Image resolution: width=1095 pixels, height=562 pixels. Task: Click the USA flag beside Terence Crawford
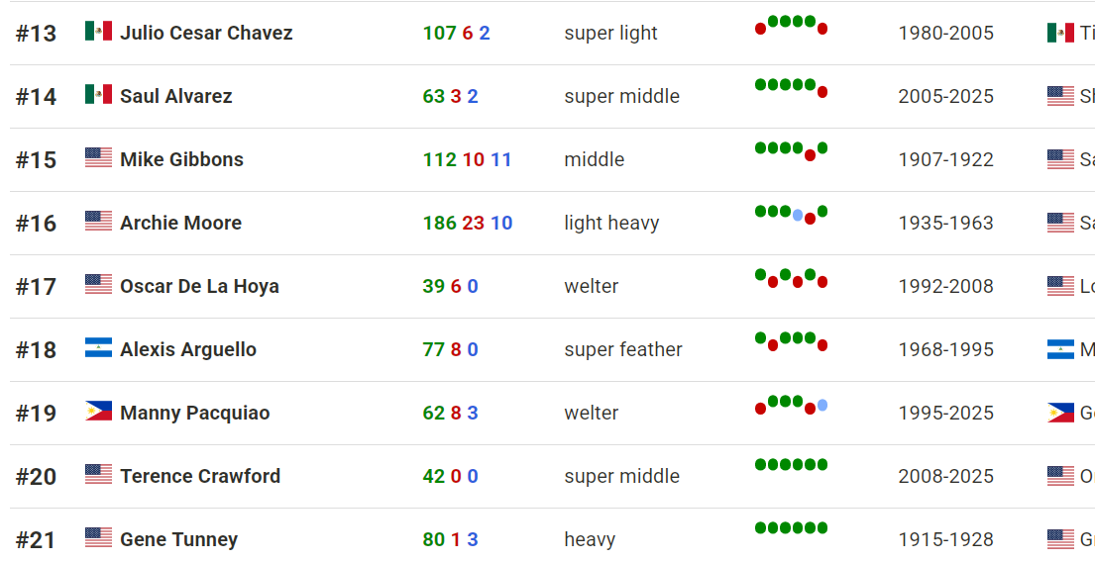click(x=98, y=475)
